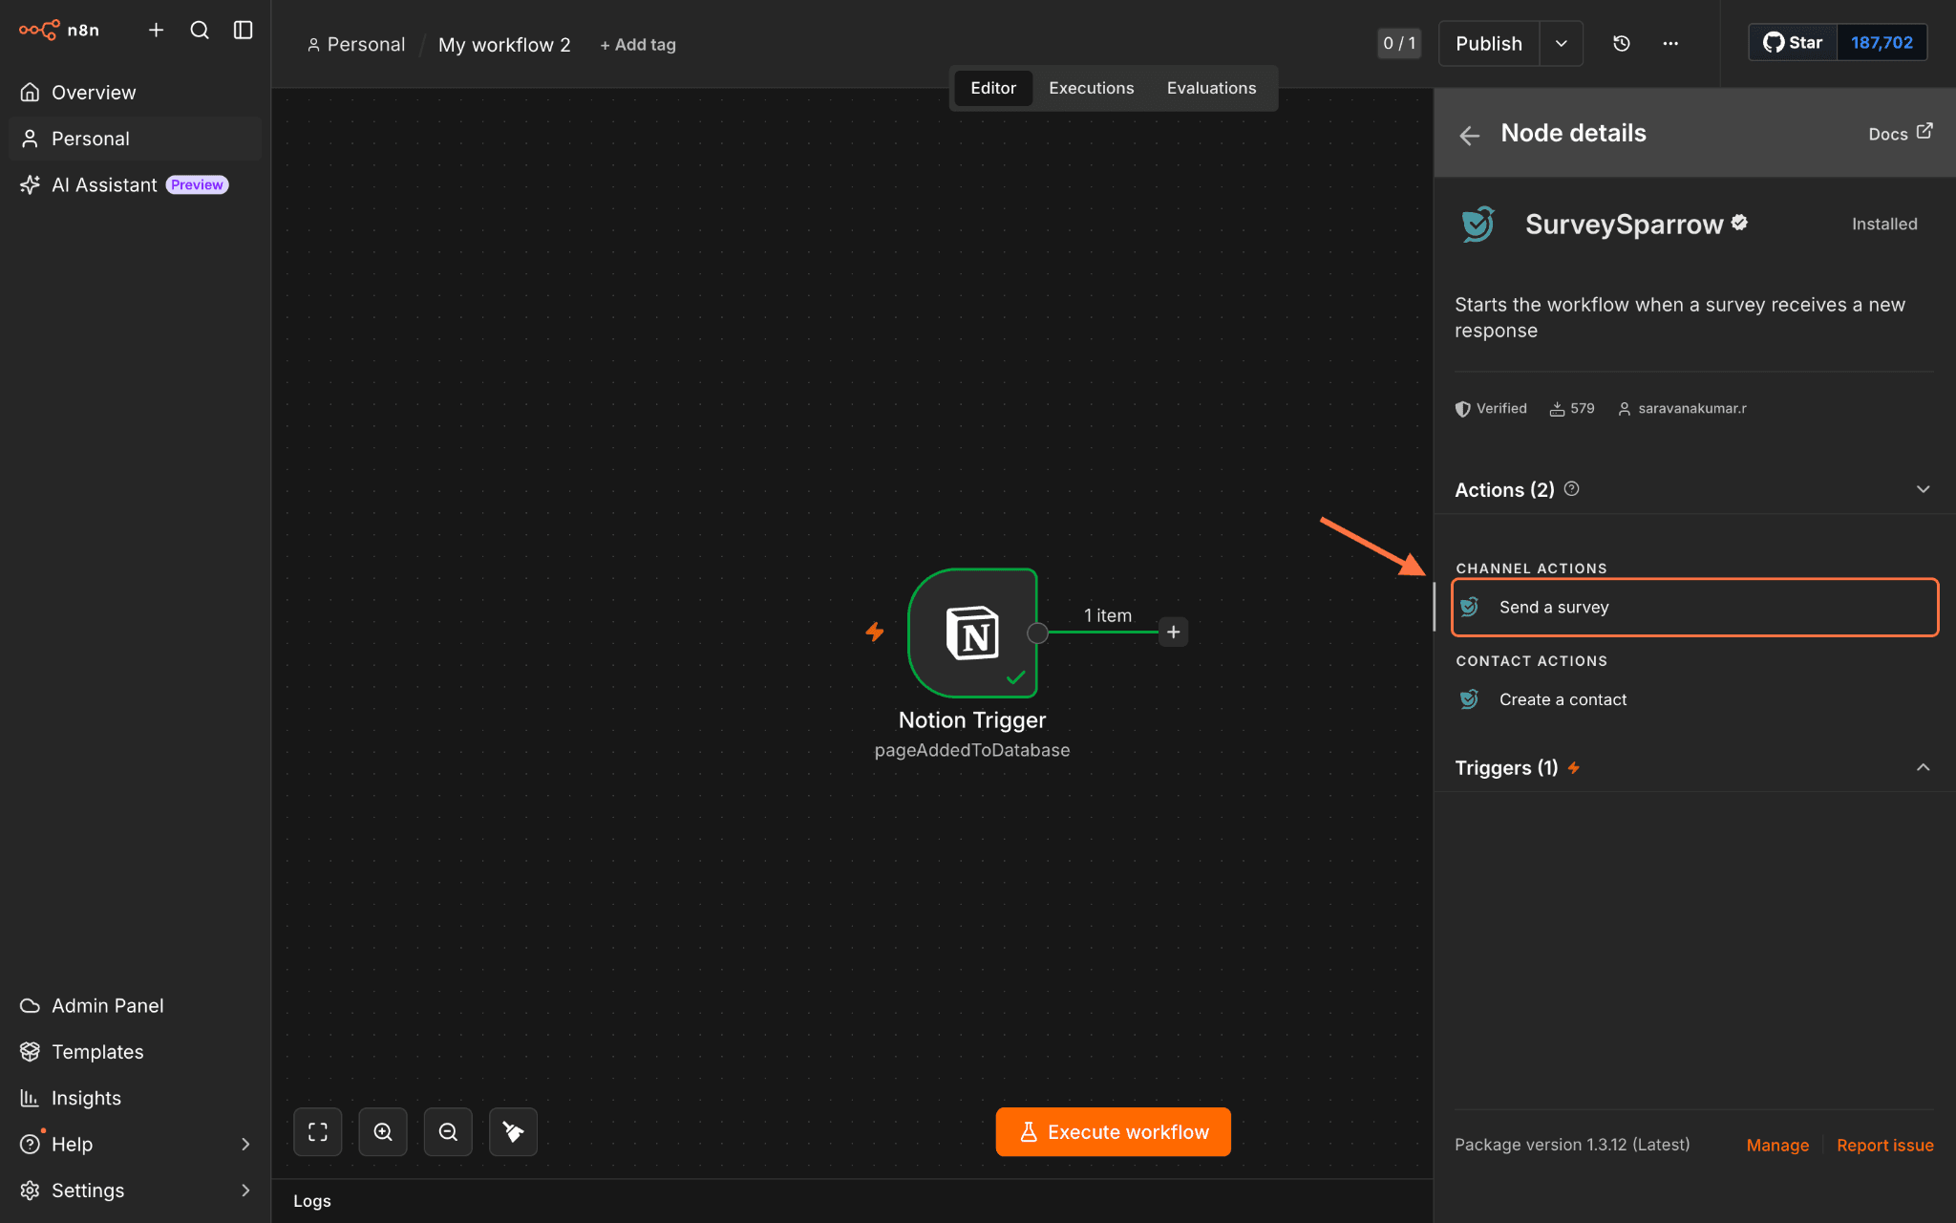Screen dimensions: 1956x1223
Task: Click the 0 / 1 counter badge
Action: [x=1399, y=43]
